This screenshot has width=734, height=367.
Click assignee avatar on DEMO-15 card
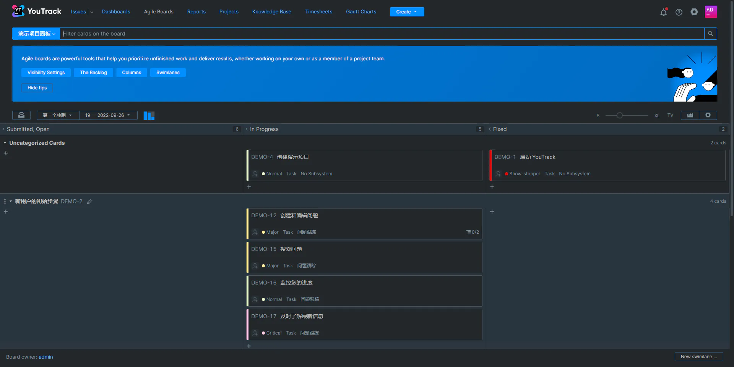pyautogui.click(x=255, y=266)
